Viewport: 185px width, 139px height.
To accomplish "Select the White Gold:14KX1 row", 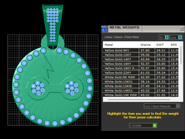I will tap(141, 90).
